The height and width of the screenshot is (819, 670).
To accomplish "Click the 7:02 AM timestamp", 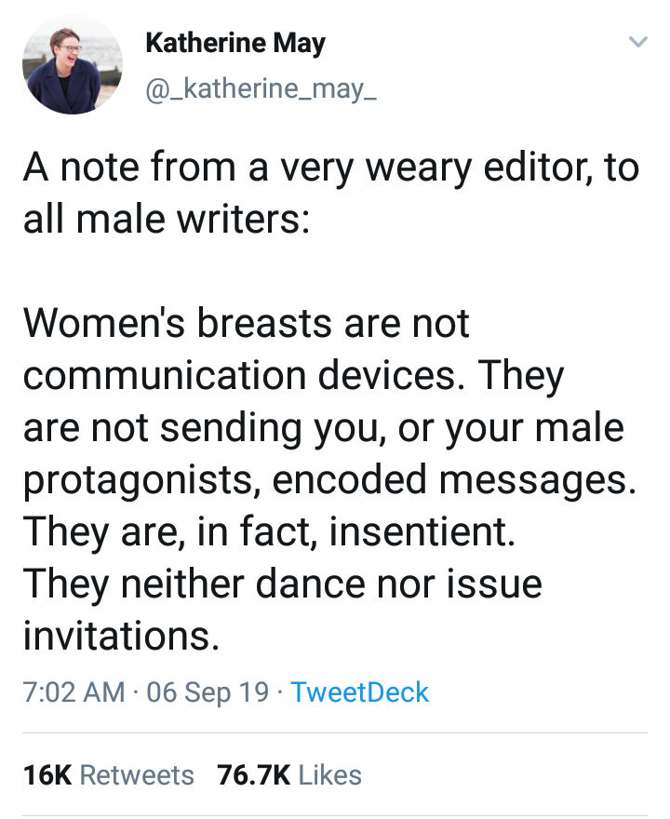I will 74,692.
